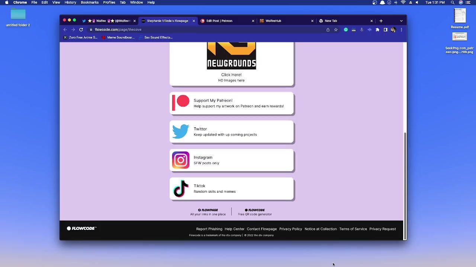Open the Bookmarks menu
The image size is (476, 267).
pos(90,3)
